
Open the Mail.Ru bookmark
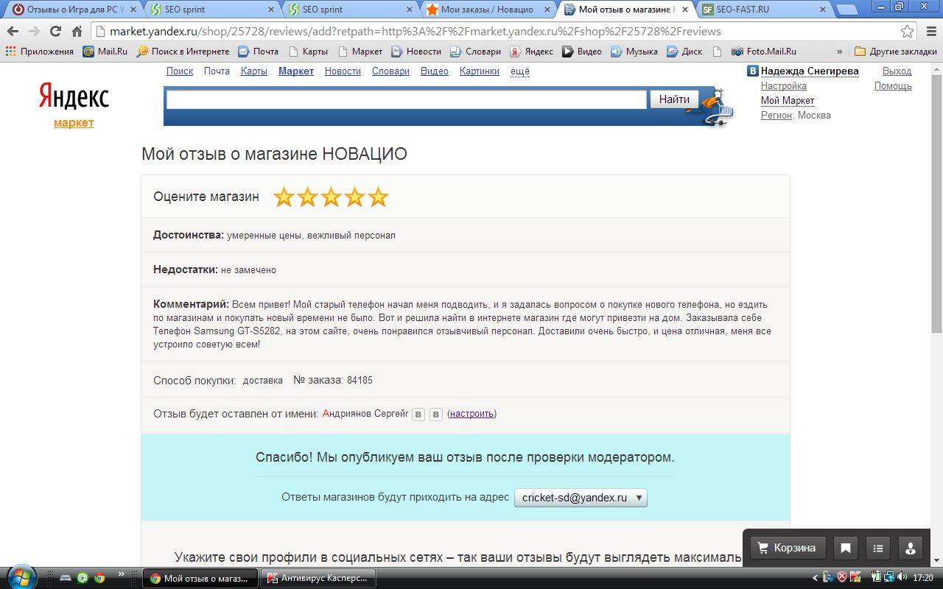(105, 52)
